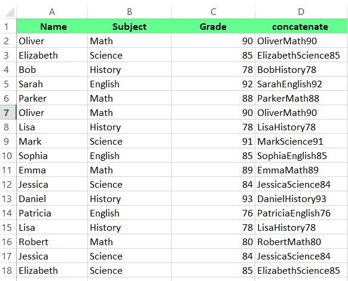
Task: Click the Grade header cell
Action: [213, 26]
